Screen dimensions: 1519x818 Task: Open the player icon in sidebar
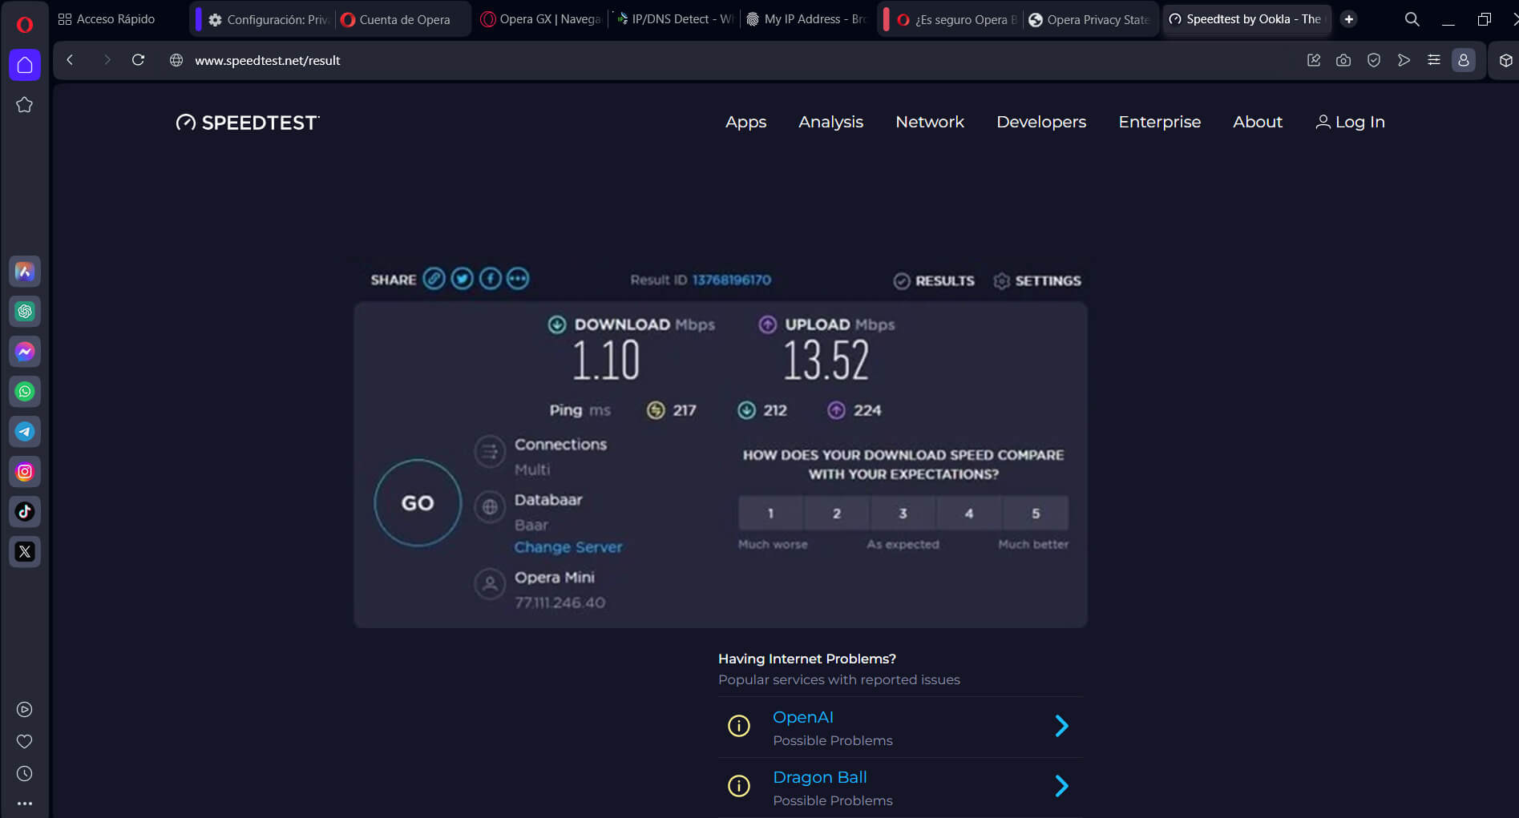(x=25, y=709)
